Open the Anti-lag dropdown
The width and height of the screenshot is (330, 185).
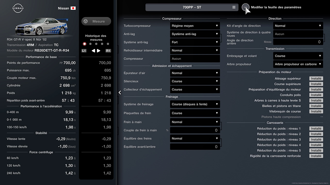click(x=195, y=34)
